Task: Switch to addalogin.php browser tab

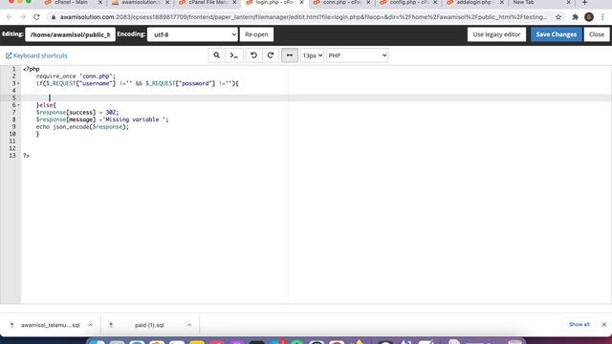Action: 474,3
